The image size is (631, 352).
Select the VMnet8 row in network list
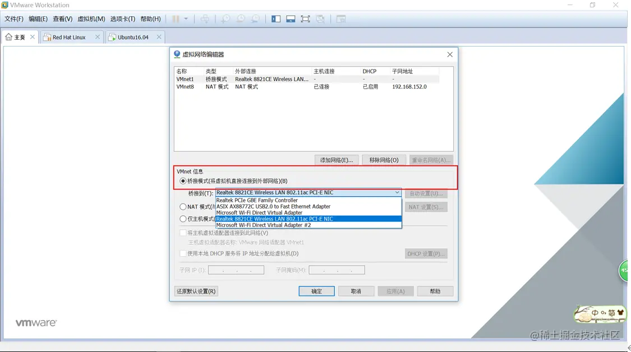point(307,86)
